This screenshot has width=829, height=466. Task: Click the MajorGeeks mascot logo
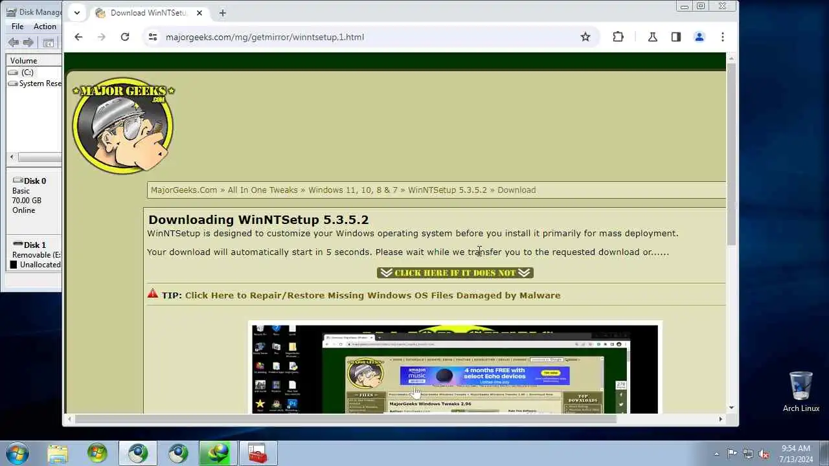tap(123, 126)
